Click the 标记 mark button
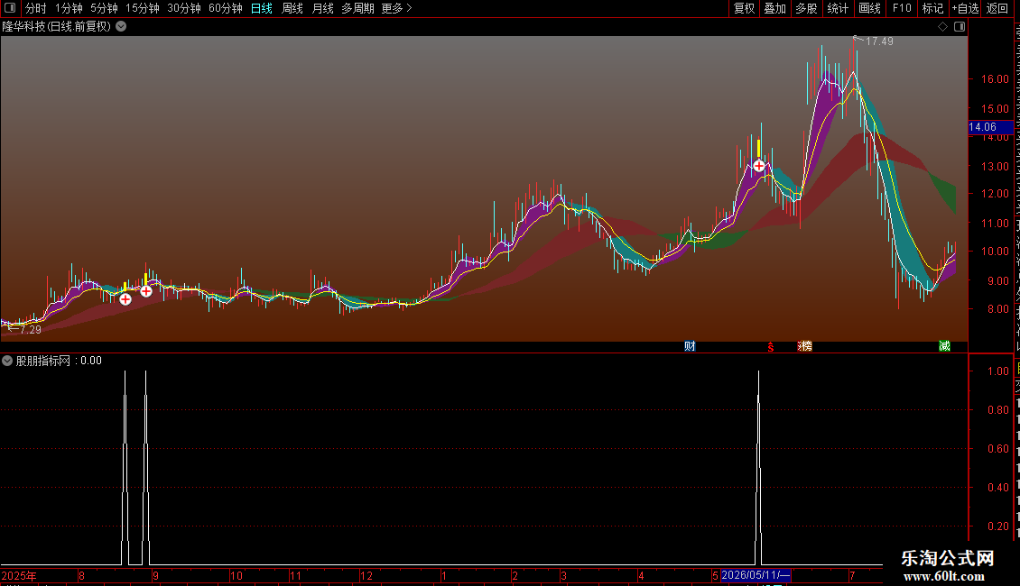This screenshot has width=1020, height=586. pos(932,8)
